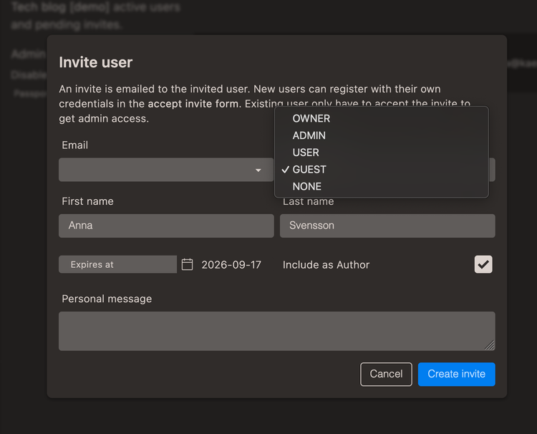This screenshot has width=537, height=434.
Task: Grab the textarea resize handle
Action: point(490,345)
